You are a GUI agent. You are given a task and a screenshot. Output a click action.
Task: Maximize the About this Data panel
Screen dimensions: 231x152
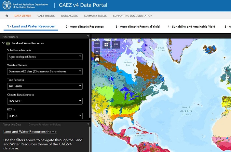88,124
